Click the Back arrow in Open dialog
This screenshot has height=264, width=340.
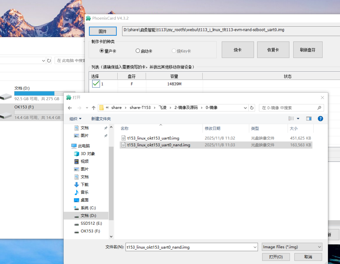point(70,108)
